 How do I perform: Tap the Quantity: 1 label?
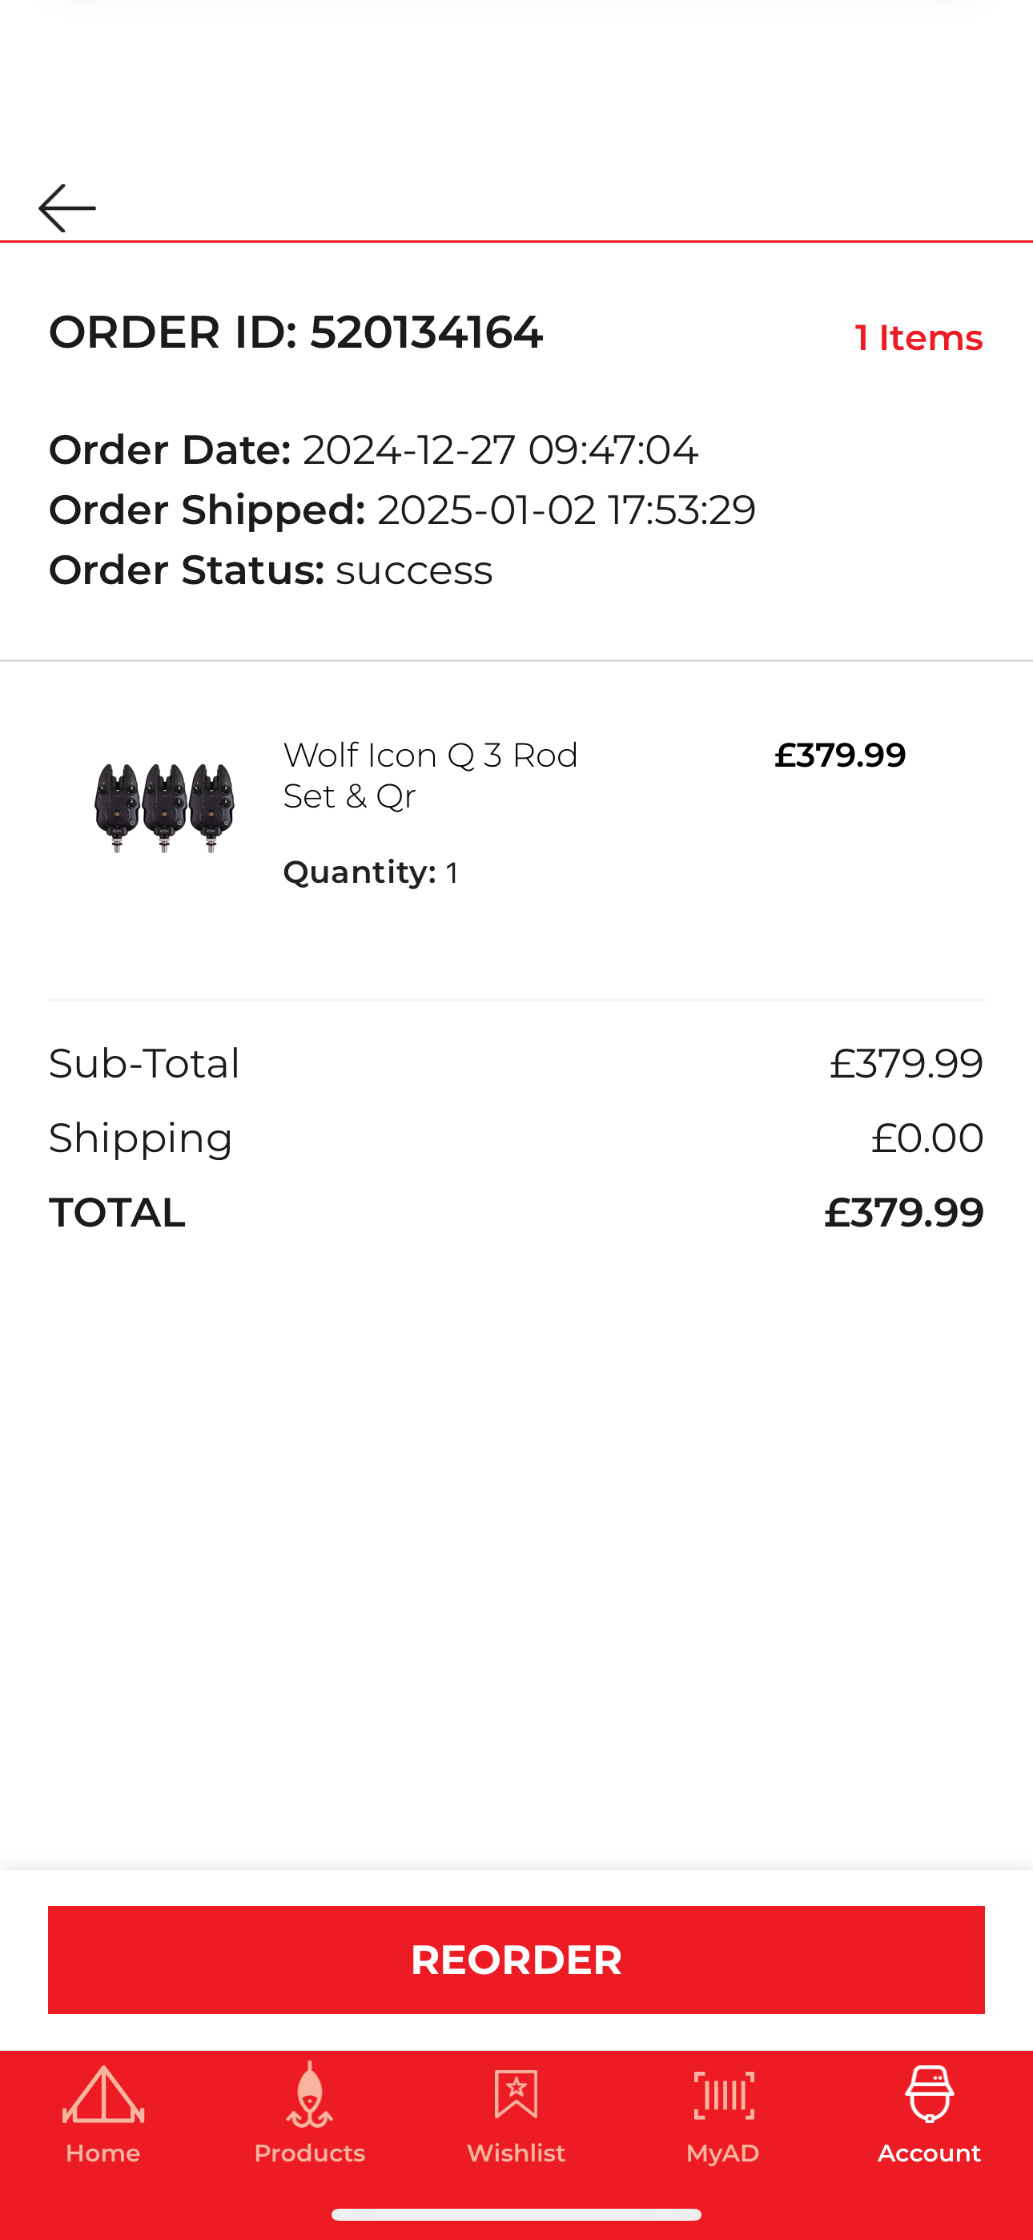pyautogui.click(x=371, y=872)
